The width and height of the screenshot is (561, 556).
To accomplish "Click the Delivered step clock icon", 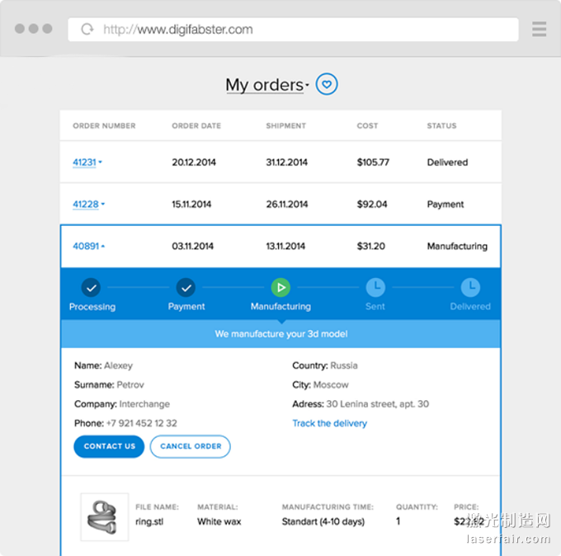I will click(470, 288).
